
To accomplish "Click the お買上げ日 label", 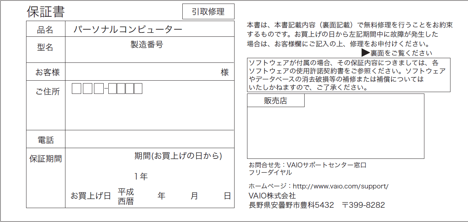I will coord(90,196).
